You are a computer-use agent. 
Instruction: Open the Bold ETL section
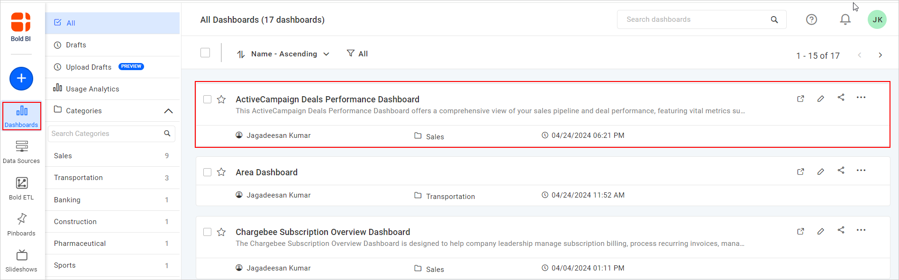[21, 189]
